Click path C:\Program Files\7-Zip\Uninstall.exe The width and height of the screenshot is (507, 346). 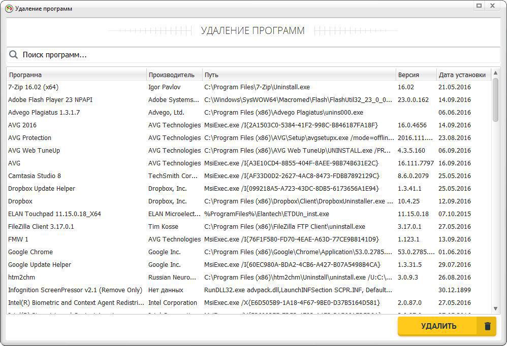coord(257,87)
